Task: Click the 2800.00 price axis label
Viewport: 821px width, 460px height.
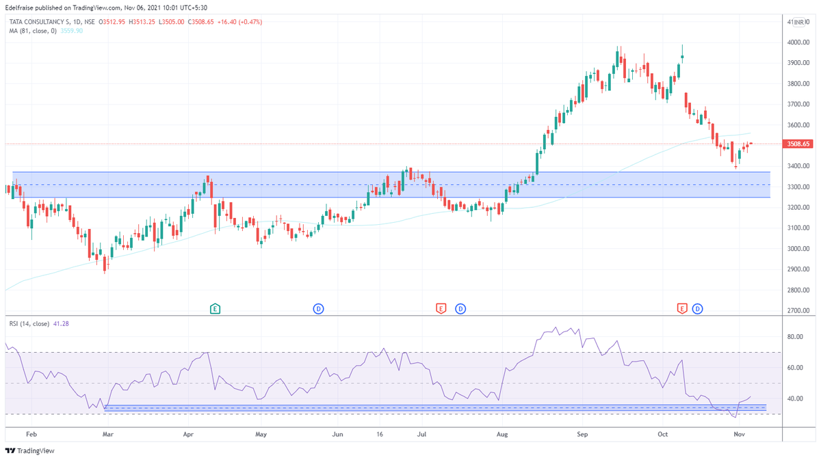Action: click(798, 290)
